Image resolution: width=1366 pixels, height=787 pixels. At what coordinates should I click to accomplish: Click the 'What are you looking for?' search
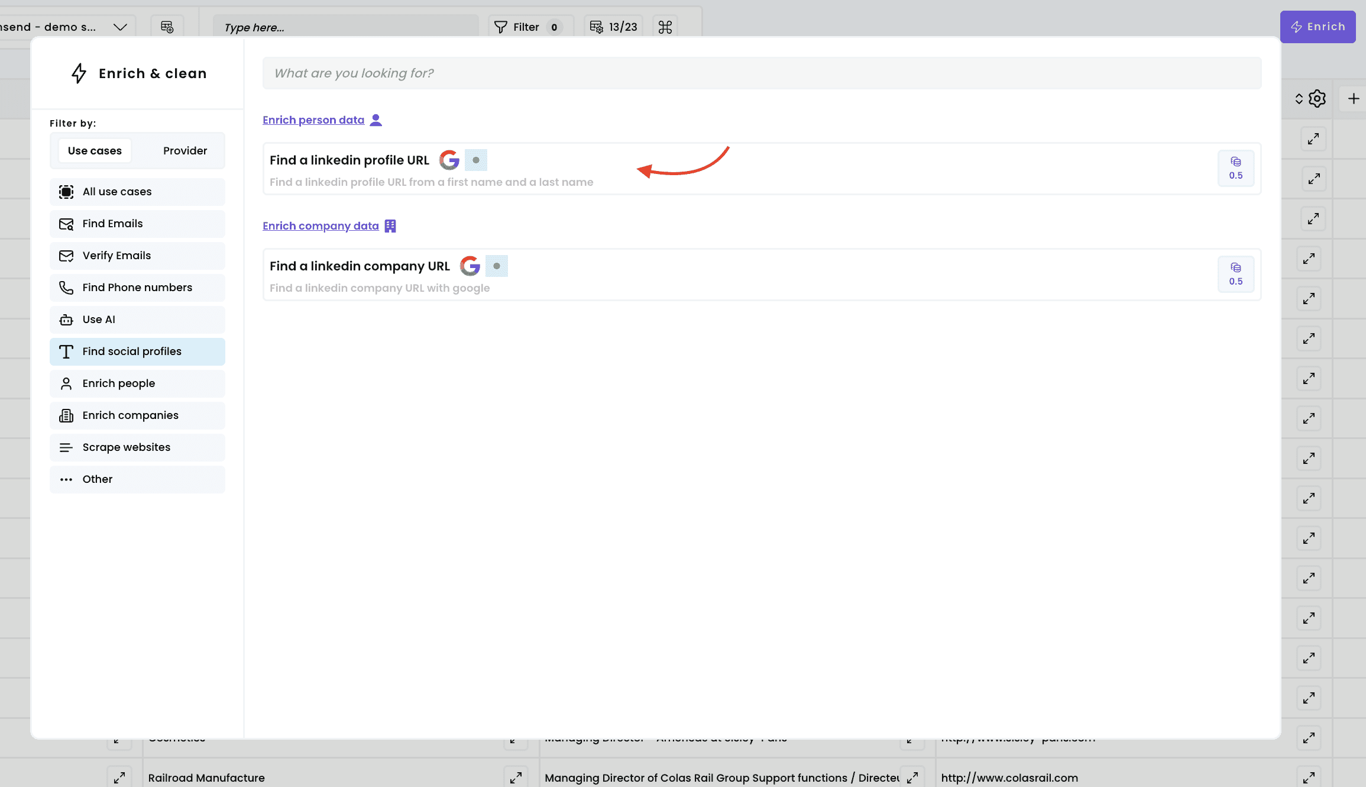click(762, 73)
